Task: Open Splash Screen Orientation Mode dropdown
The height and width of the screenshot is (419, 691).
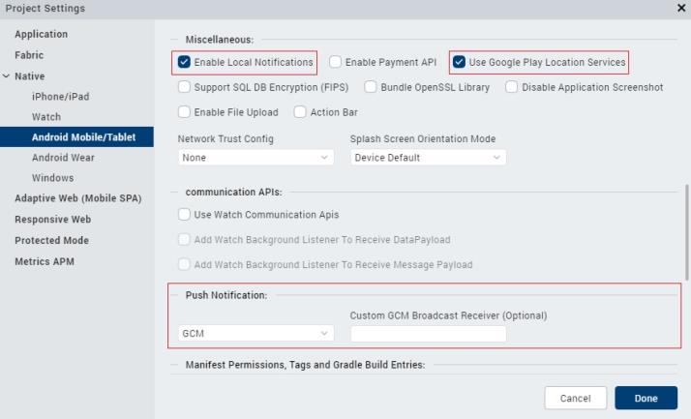Action: (428, 158)
